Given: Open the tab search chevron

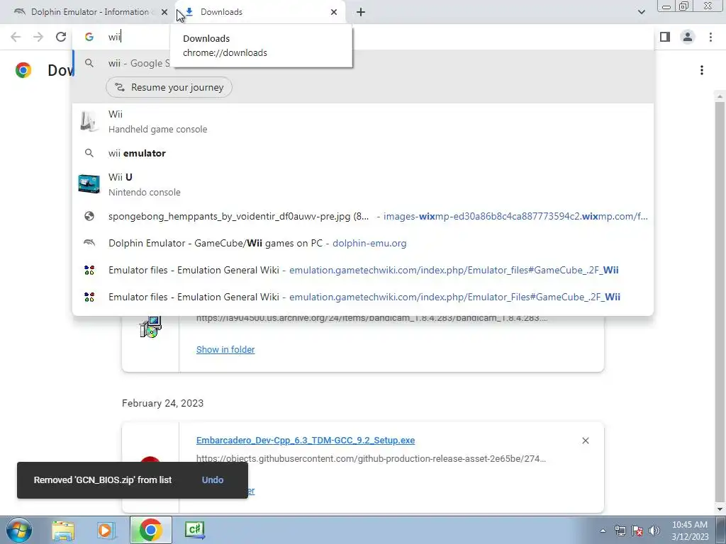Looking at the screenshot, I should pyautogui.click(x=641, y=12).
